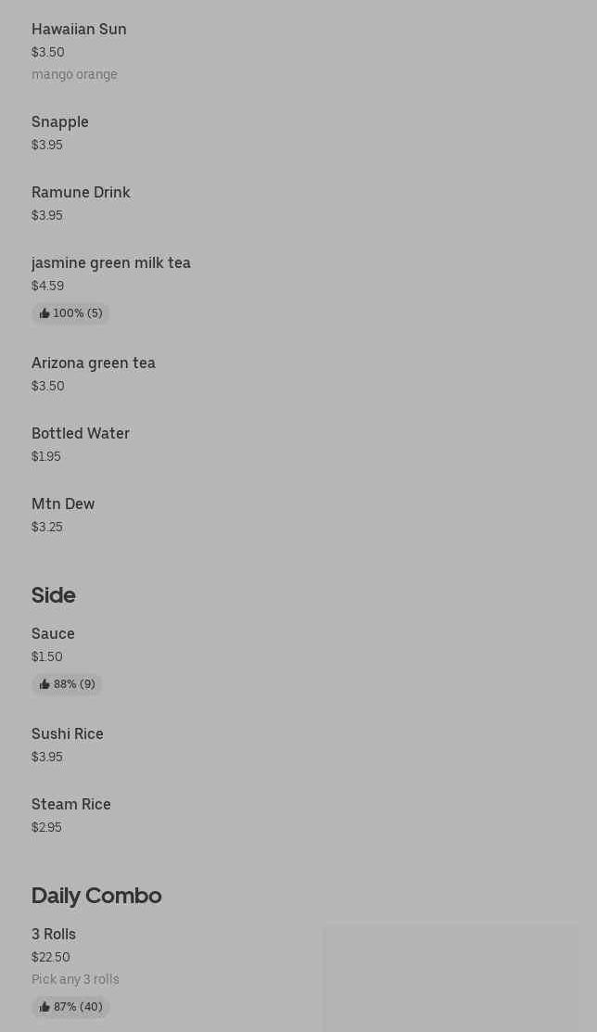The width and height of the screenshot is (597, 1032).
Task: Click thumbs-up icon on 3 Rolls rating
Action: coord(44,1007)
